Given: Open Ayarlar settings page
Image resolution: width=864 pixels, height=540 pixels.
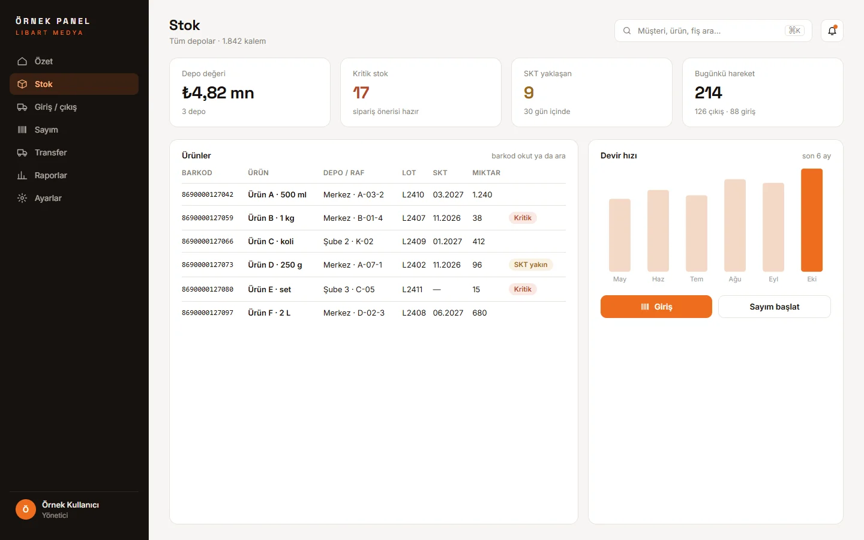Looking at the screenshot, I should coord(74,198).
